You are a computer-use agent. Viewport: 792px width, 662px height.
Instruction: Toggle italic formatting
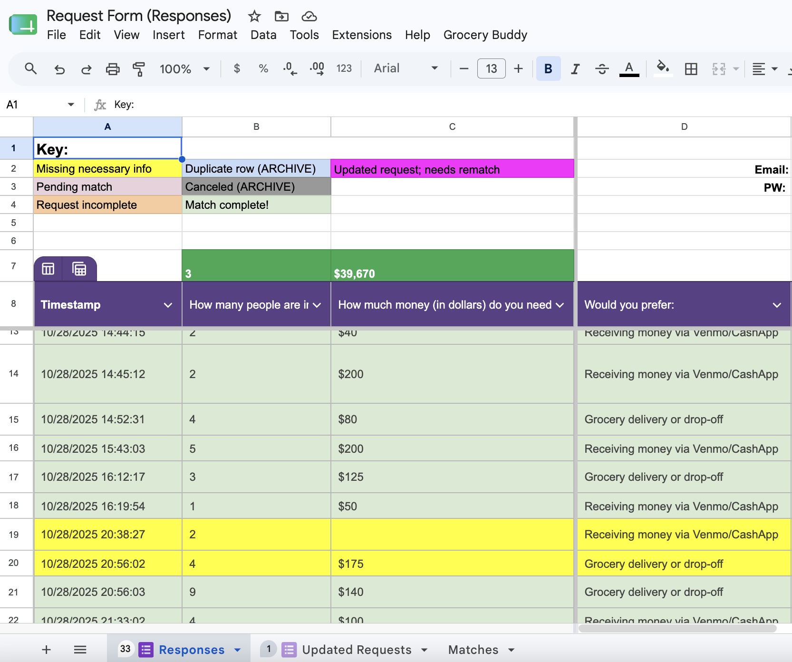(x=575, y=68)
